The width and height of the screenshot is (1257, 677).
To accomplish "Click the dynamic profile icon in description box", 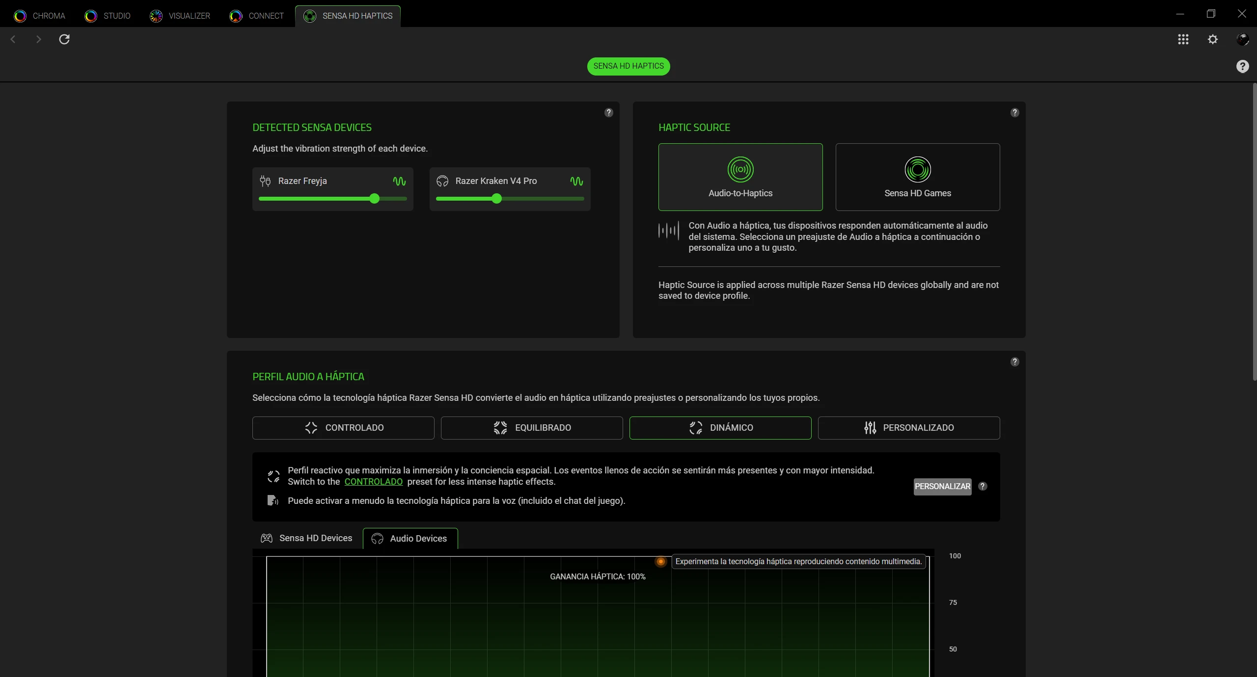I will coord(273,476).
